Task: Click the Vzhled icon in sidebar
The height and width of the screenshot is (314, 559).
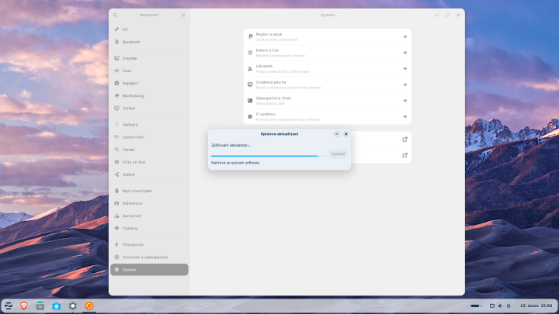Action: point(116,109)
